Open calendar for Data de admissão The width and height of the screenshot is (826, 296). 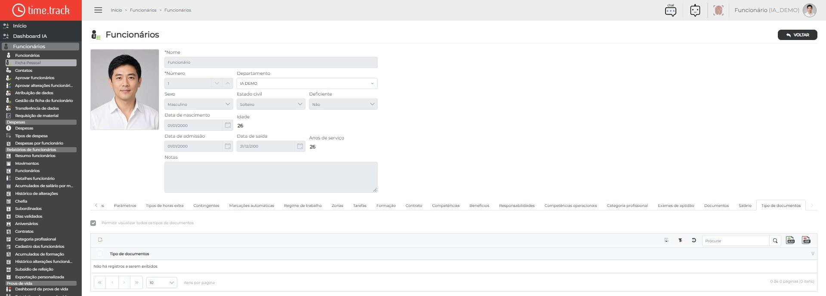(228, 146)
